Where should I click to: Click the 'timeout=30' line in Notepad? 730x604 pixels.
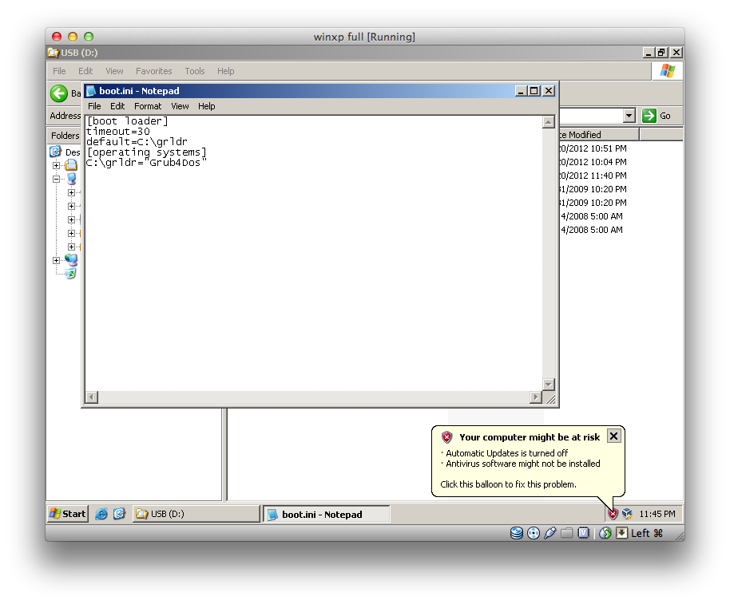tap(117, 132)
